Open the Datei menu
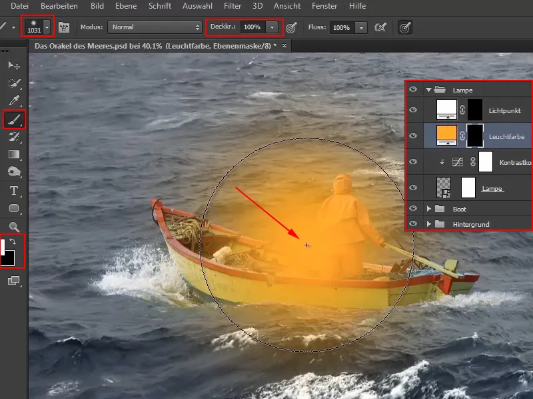The image size is (533, 399). (x=20, y=6)
